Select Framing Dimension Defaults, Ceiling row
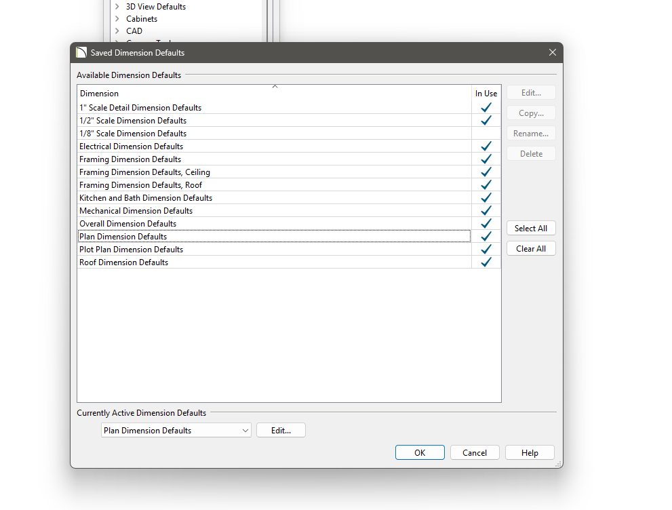 click(144, 172)
